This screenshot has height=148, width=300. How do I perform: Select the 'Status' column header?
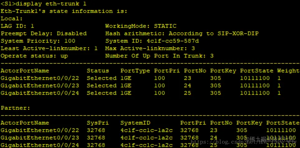click(98, 71)
